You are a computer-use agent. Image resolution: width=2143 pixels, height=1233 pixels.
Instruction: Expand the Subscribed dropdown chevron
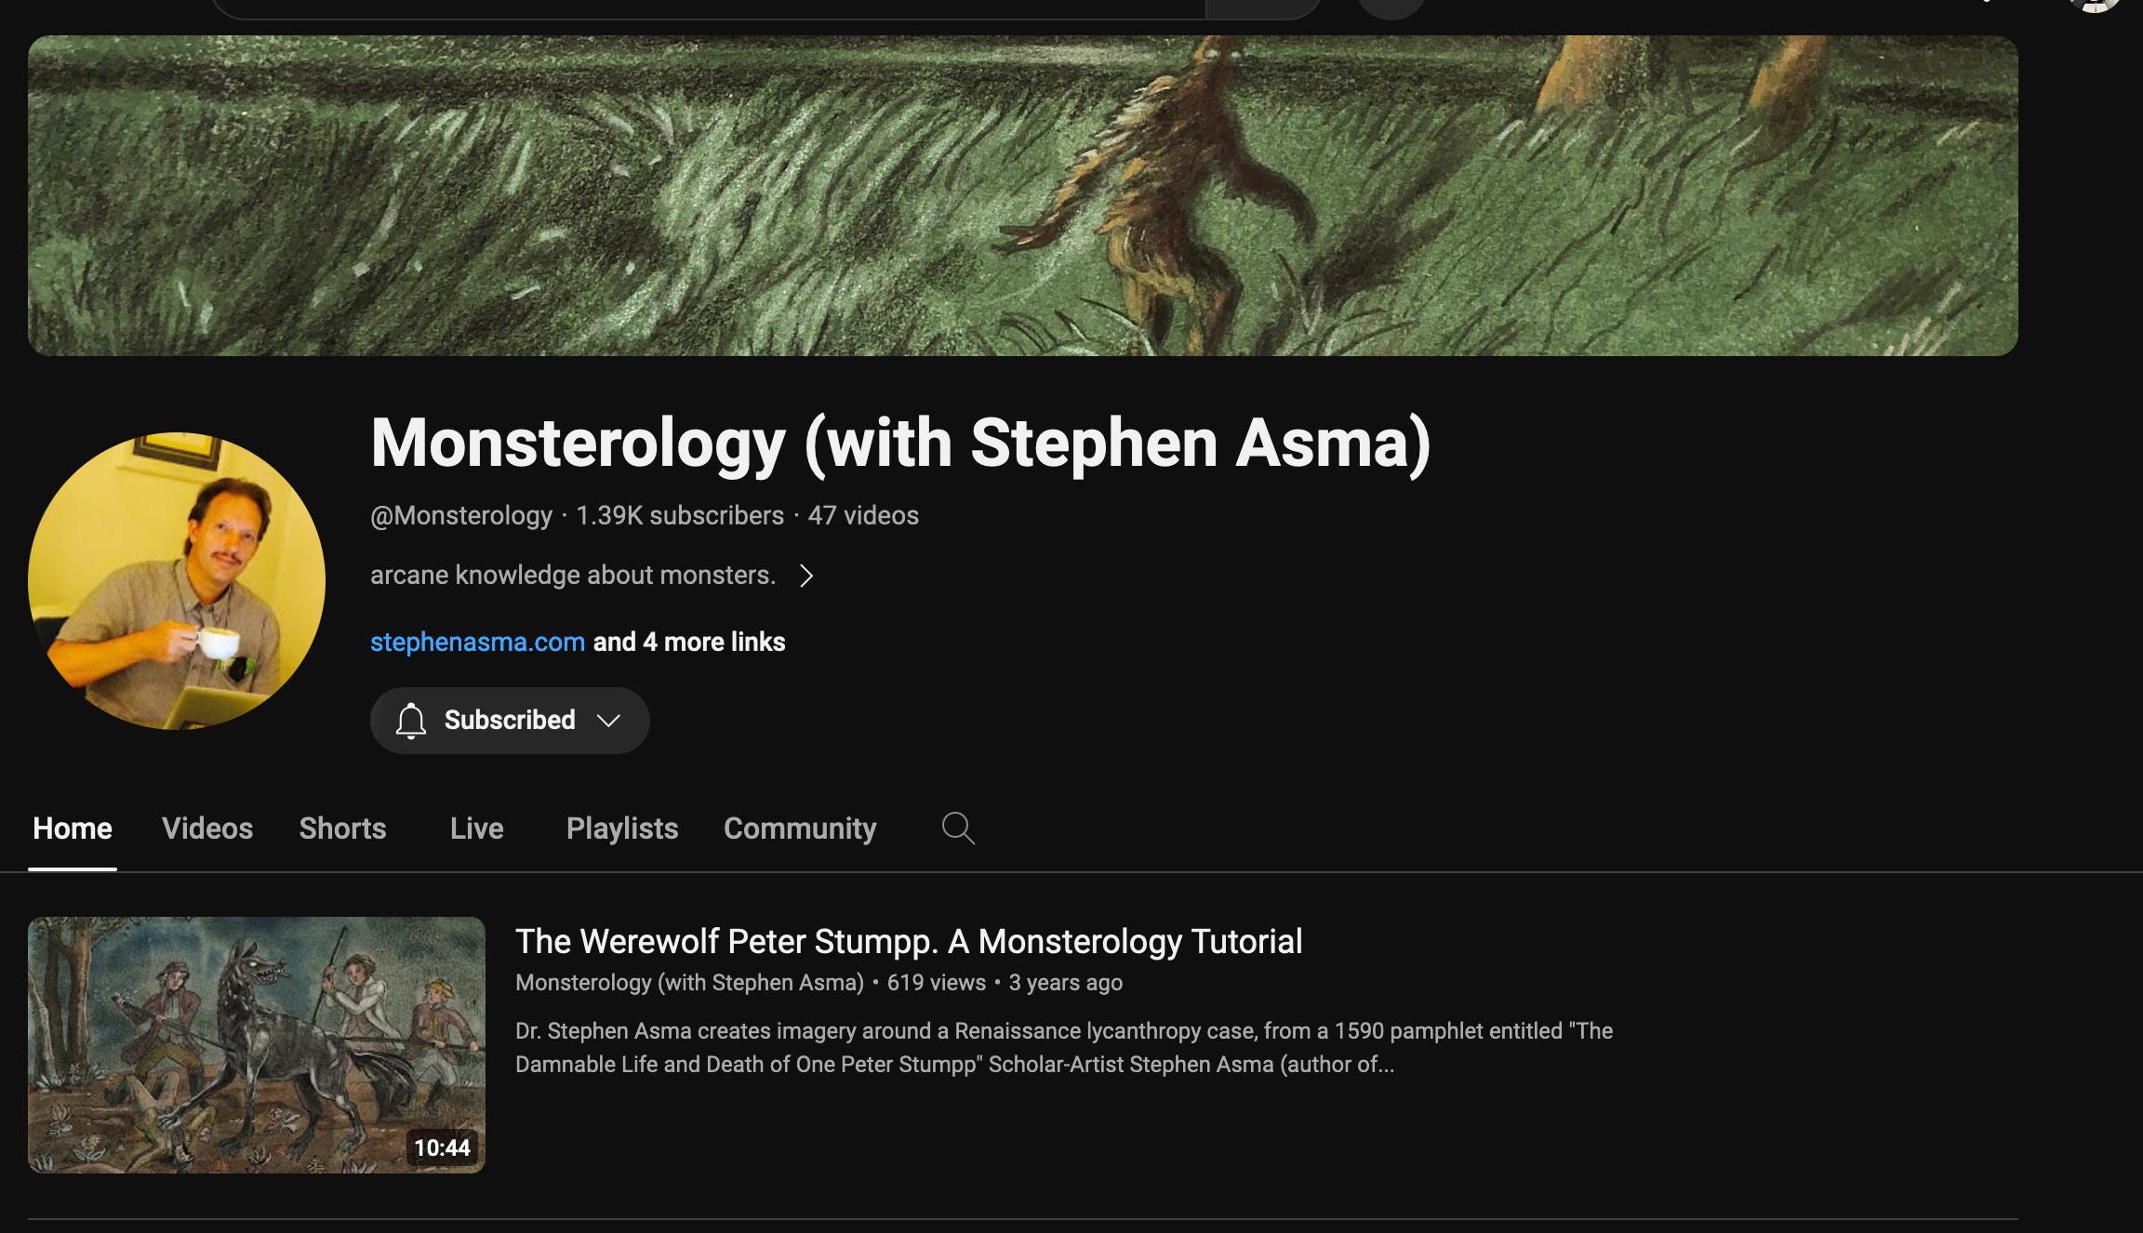[608, 721]
